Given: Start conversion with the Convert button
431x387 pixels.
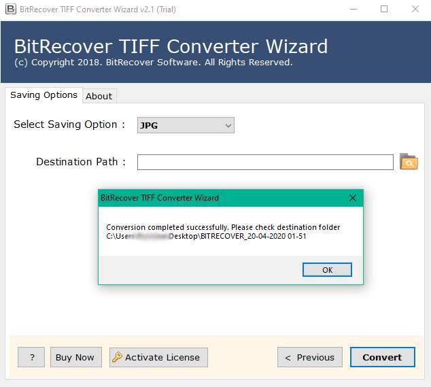Looking at the screenshot, I should [381, 357].
